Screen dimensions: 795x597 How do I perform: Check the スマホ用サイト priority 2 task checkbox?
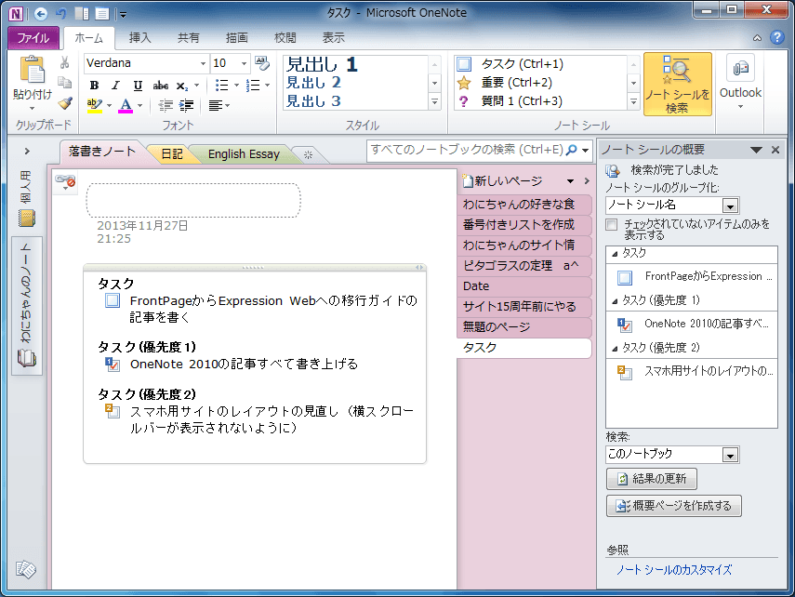point(113,411)
